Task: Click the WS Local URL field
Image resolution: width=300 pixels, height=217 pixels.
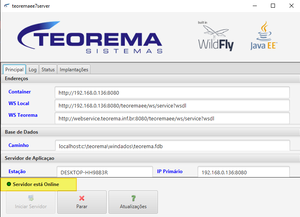Action: (172, 105)
